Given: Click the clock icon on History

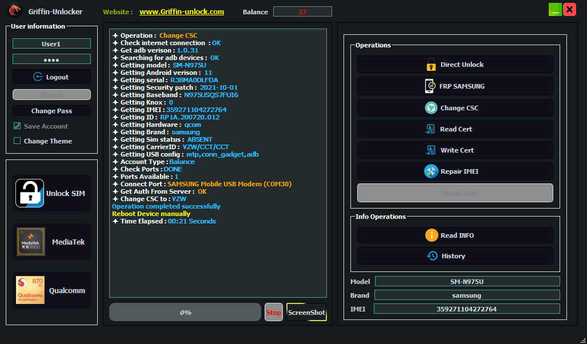Looking at the screenshot, I should [432, 256].
